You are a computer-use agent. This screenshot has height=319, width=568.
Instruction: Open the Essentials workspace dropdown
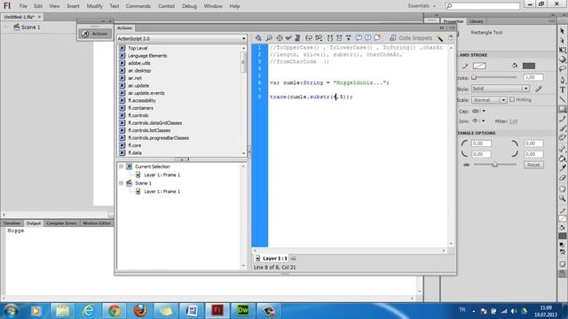[422, 6]
